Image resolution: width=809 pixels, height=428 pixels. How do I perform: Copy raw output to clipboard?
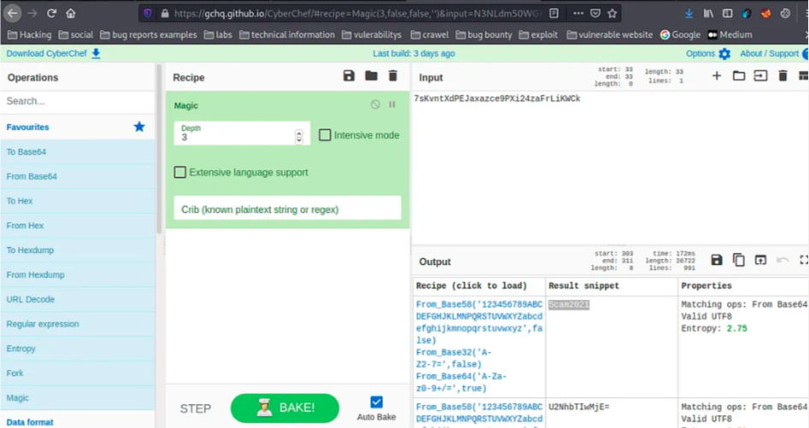click(x=739, y=261)
